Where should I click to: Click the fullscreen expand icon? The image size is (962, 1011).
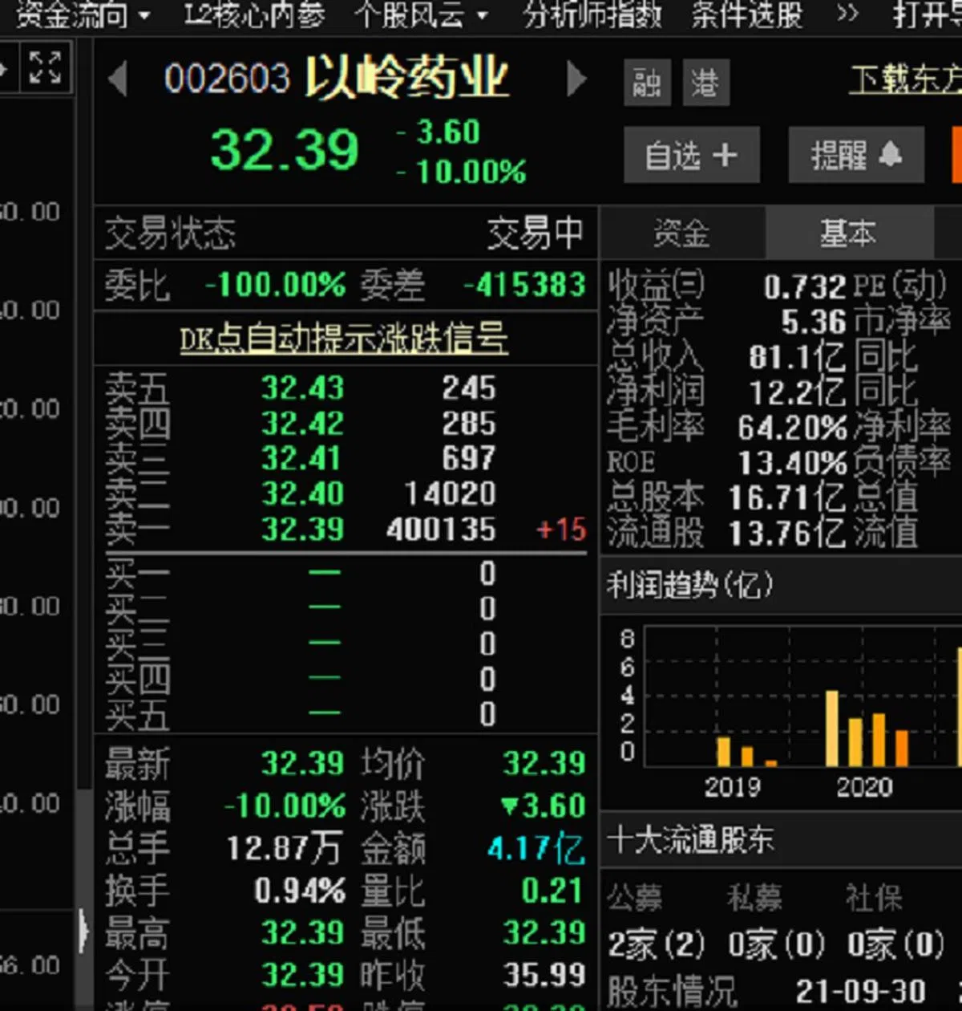coord(45,67)
